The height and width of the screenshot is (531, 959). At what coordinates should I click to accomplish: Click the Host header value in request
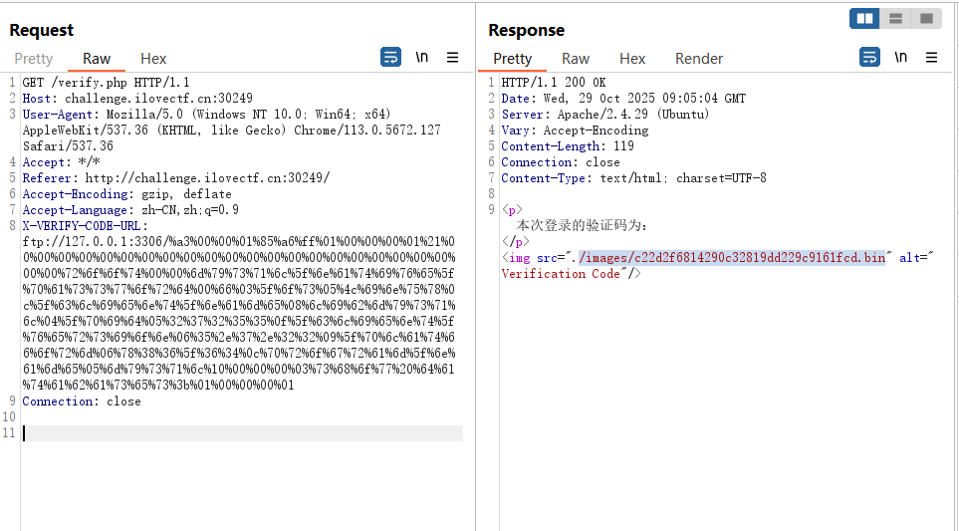[x=158, y=99]
